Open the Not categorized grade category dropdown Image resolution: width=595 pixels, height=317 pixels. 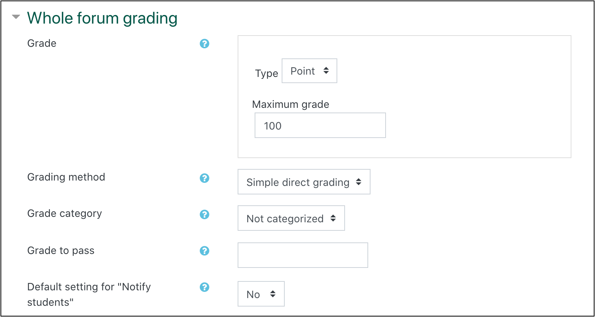(291, 218)
